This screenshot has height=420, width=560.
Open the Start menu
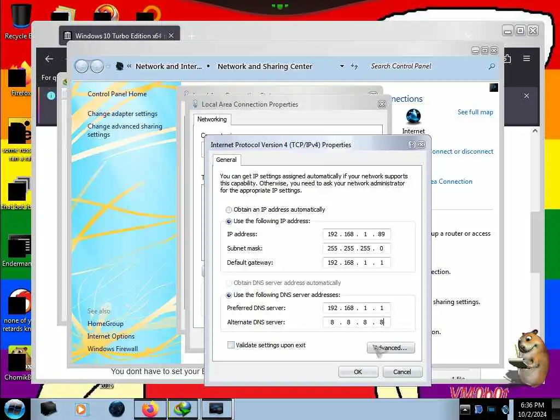pyautogui.click(x=15, y=409)
